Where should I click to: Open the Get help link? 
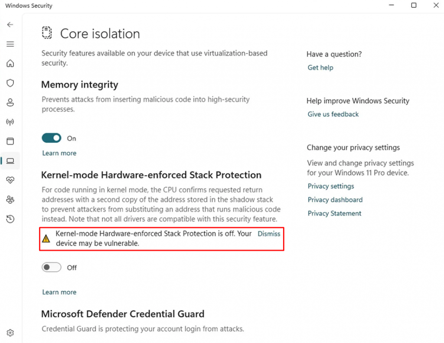pyautogui.click(x=320, y=67)
